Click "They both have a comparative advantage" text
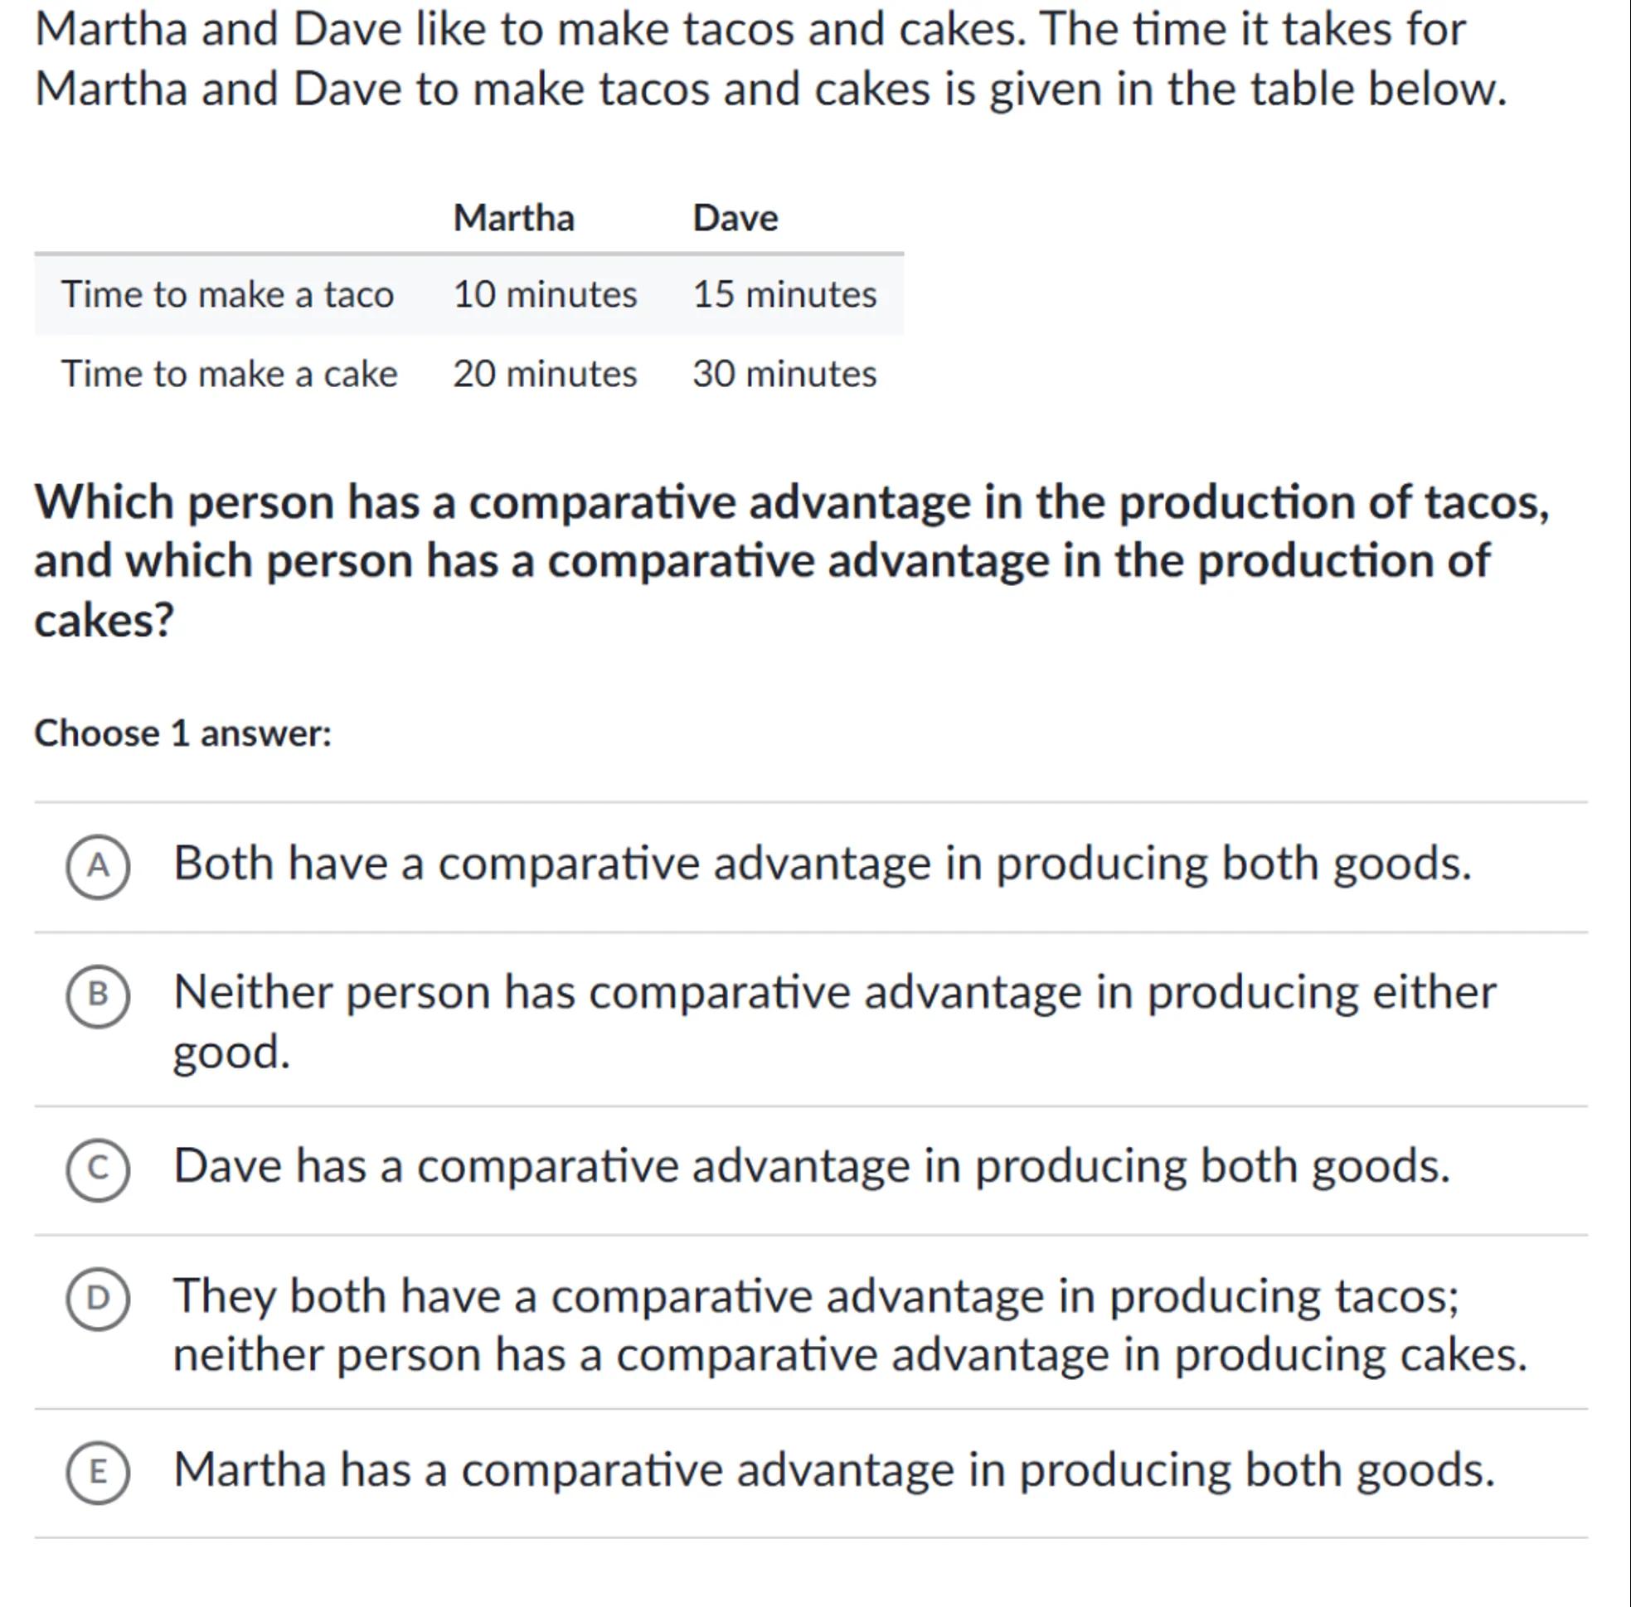 [816, 1297]
